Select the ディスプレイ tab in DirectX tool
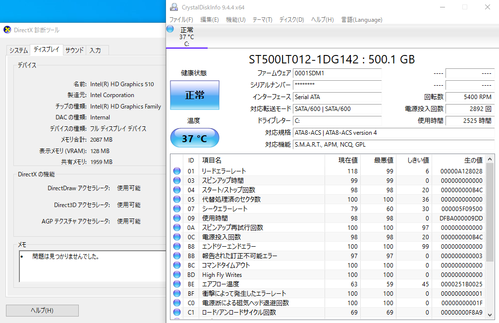Image resolution: width=499 pixels, height=323 pixels. (x=47, y=50)
